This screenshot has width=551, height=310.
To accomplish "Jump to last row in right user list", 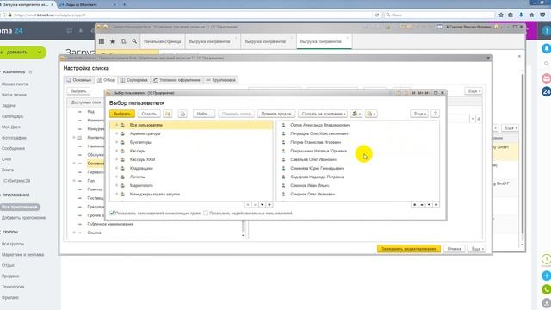I will click(436, 205).
